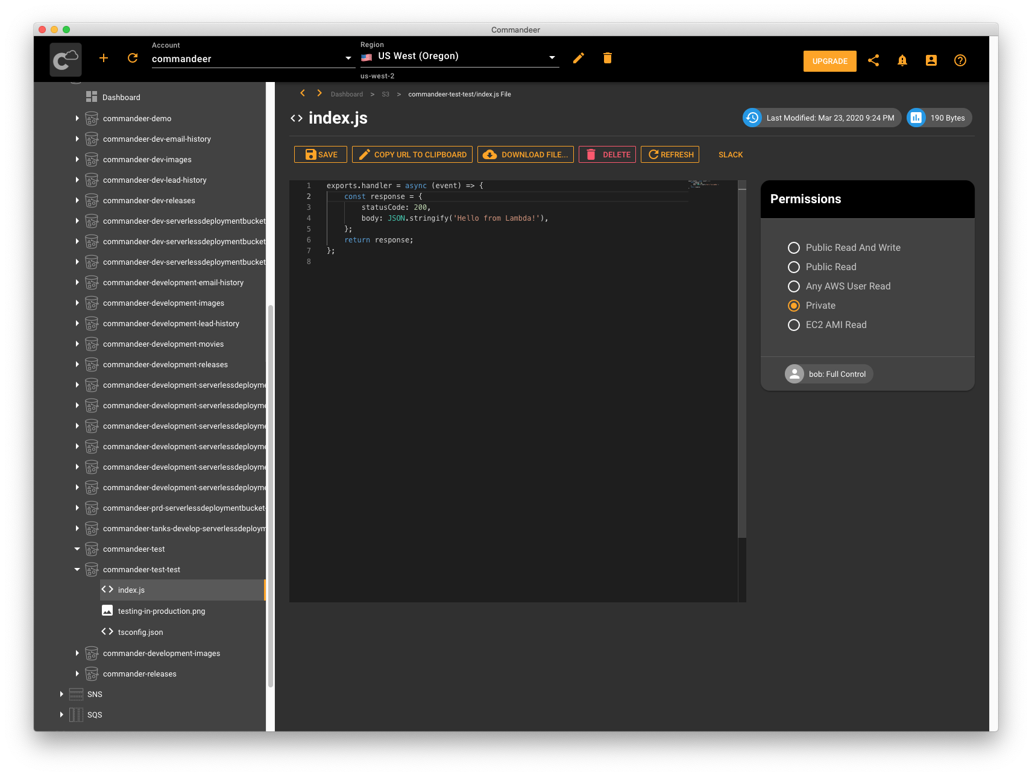1032x776 pixels.
Task: Expand commandeer-demo bucket
Action: (77, 118)
